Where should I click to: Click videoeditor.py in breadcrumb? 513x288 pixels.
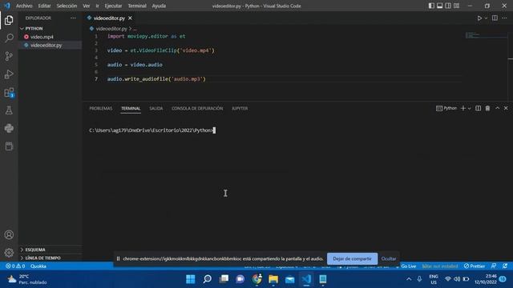click(111, 29)
